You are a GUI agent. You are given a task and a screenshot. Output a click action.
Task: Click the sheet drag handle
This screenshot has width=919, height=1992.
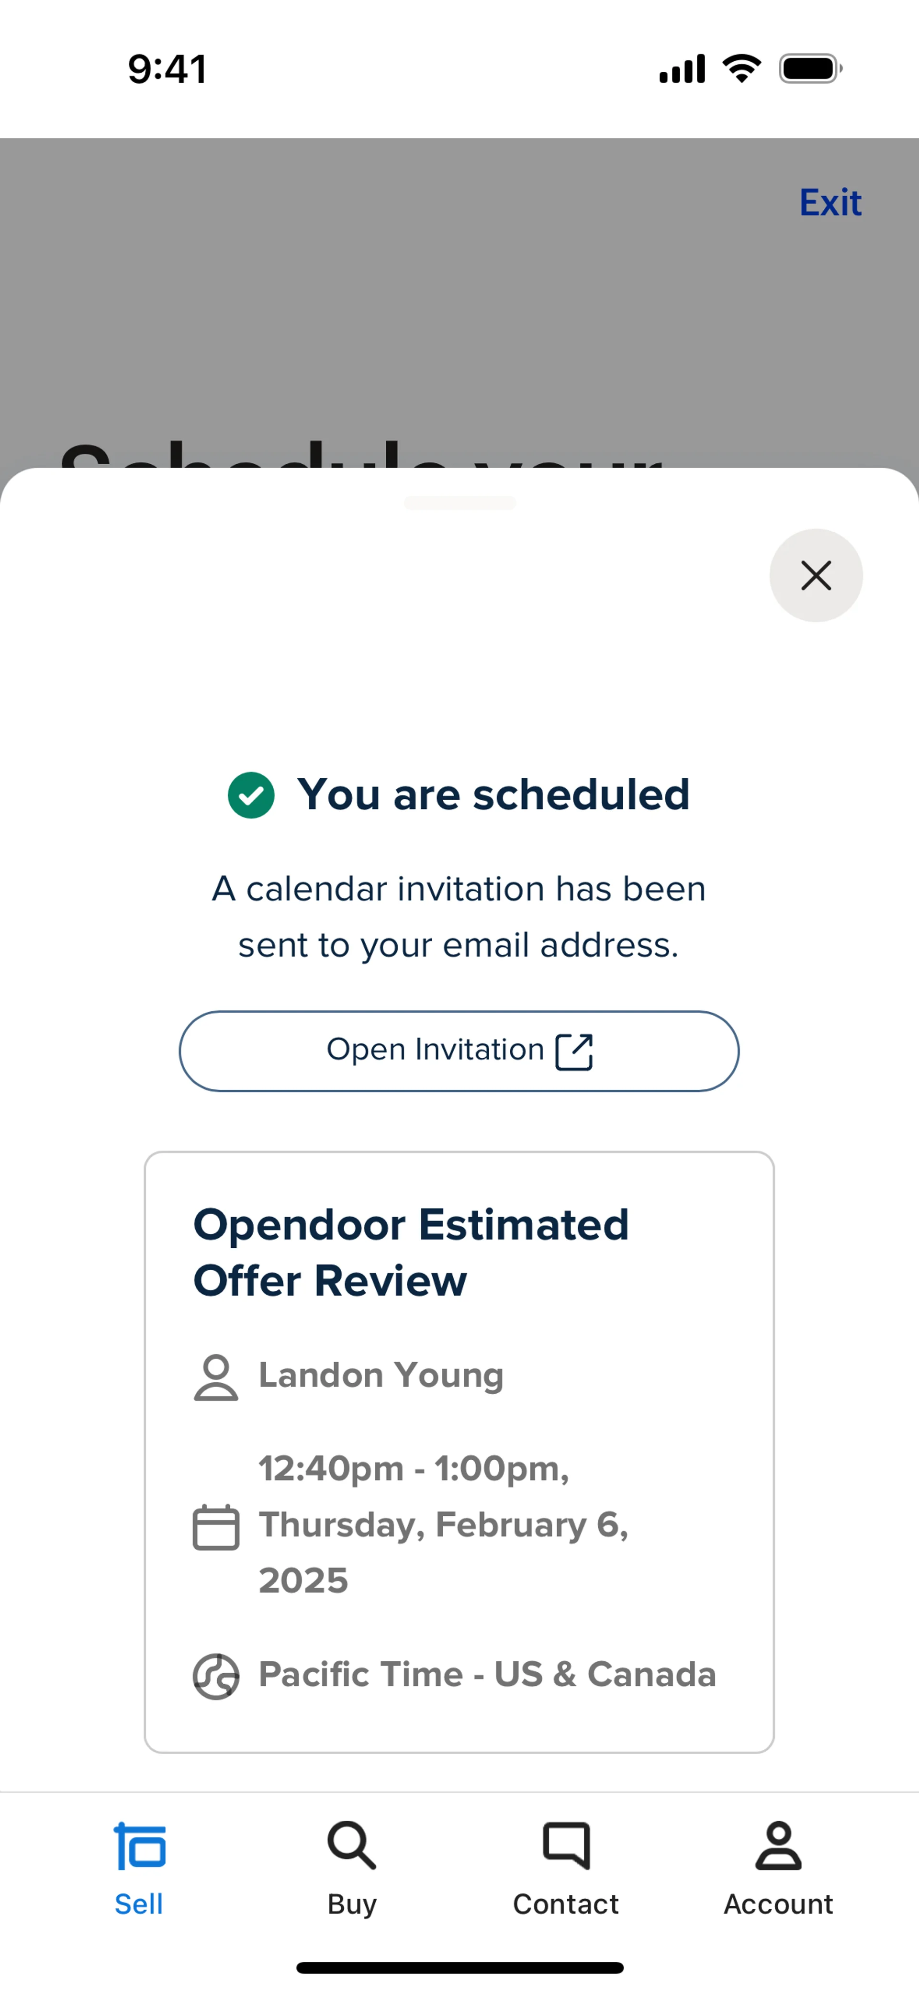click(x=459, y=503)
